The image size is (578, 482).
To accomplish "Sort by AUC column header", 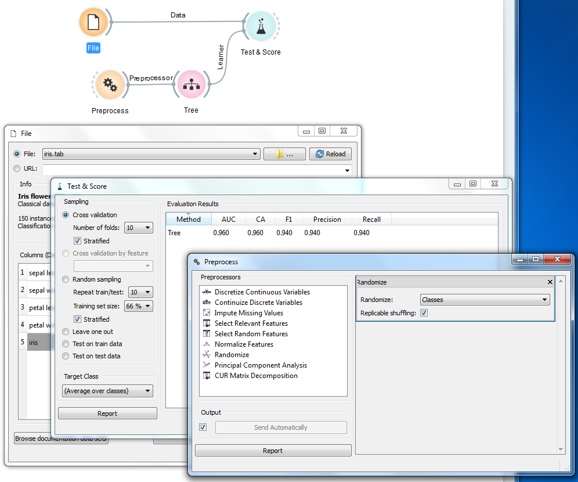I will [x=228, y=219].
